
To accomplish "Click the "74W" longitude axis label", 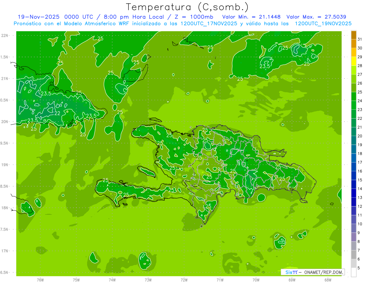I will (x=112, y=279).
